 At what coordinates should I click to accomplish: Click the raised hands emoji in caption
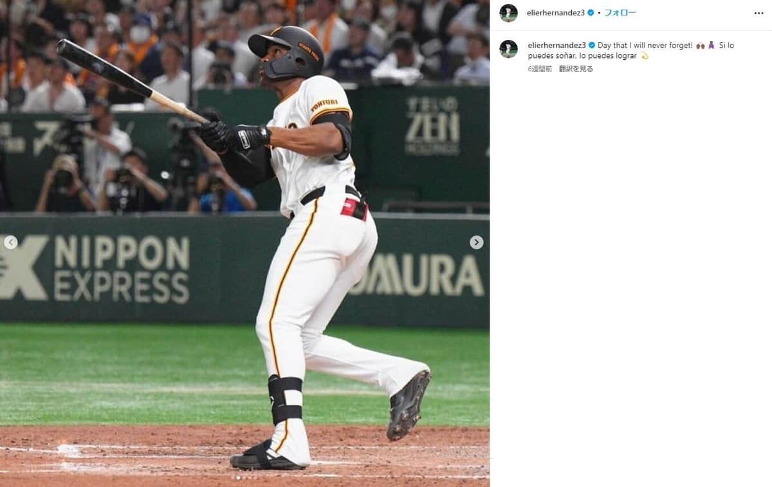701,46
